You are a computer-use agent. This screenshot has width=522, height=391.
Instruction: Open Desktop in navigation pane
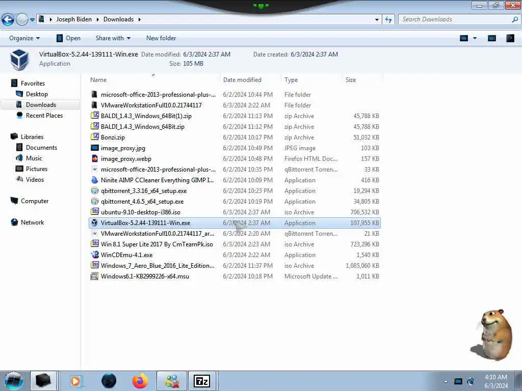click(x=37, y=94)
